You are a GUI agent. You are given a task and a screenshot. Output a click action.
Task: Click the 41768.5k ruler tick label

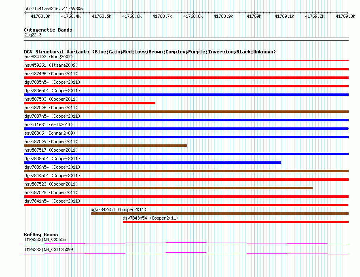coord(102,16)
